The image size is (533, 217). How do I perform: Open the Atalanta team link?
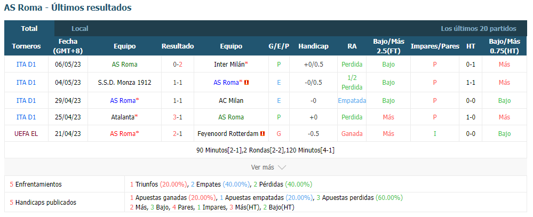tap(123, 117)
